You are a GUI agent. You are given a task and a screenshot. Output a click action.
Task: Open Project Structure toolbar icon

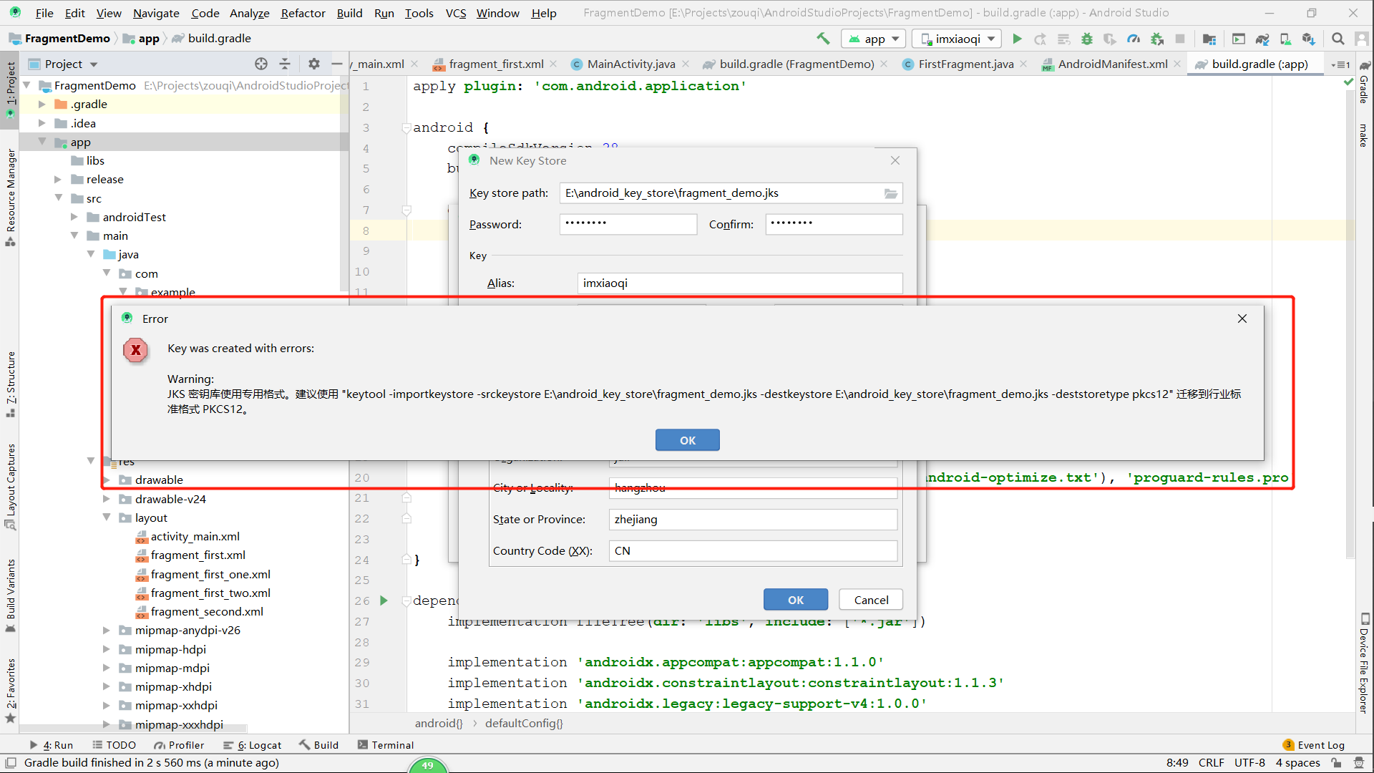point(1209,39)
